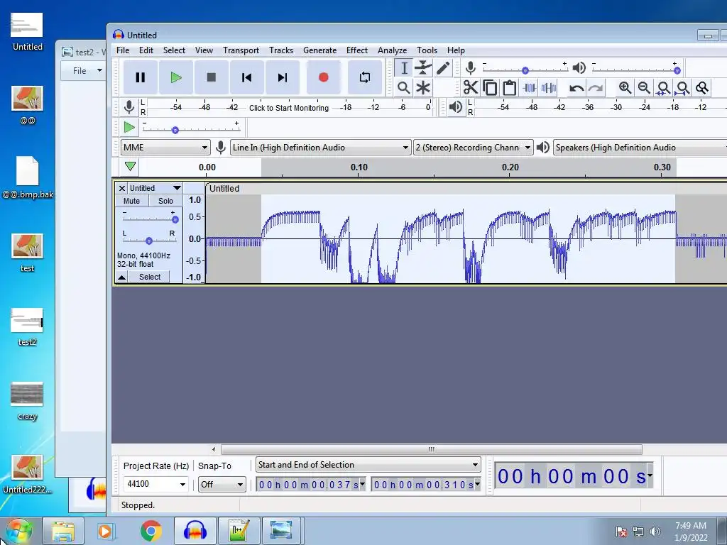The height and width of the screenshot is (545, 727).
Task: Open the Tools menu
Action: click(x=427, y=50)
